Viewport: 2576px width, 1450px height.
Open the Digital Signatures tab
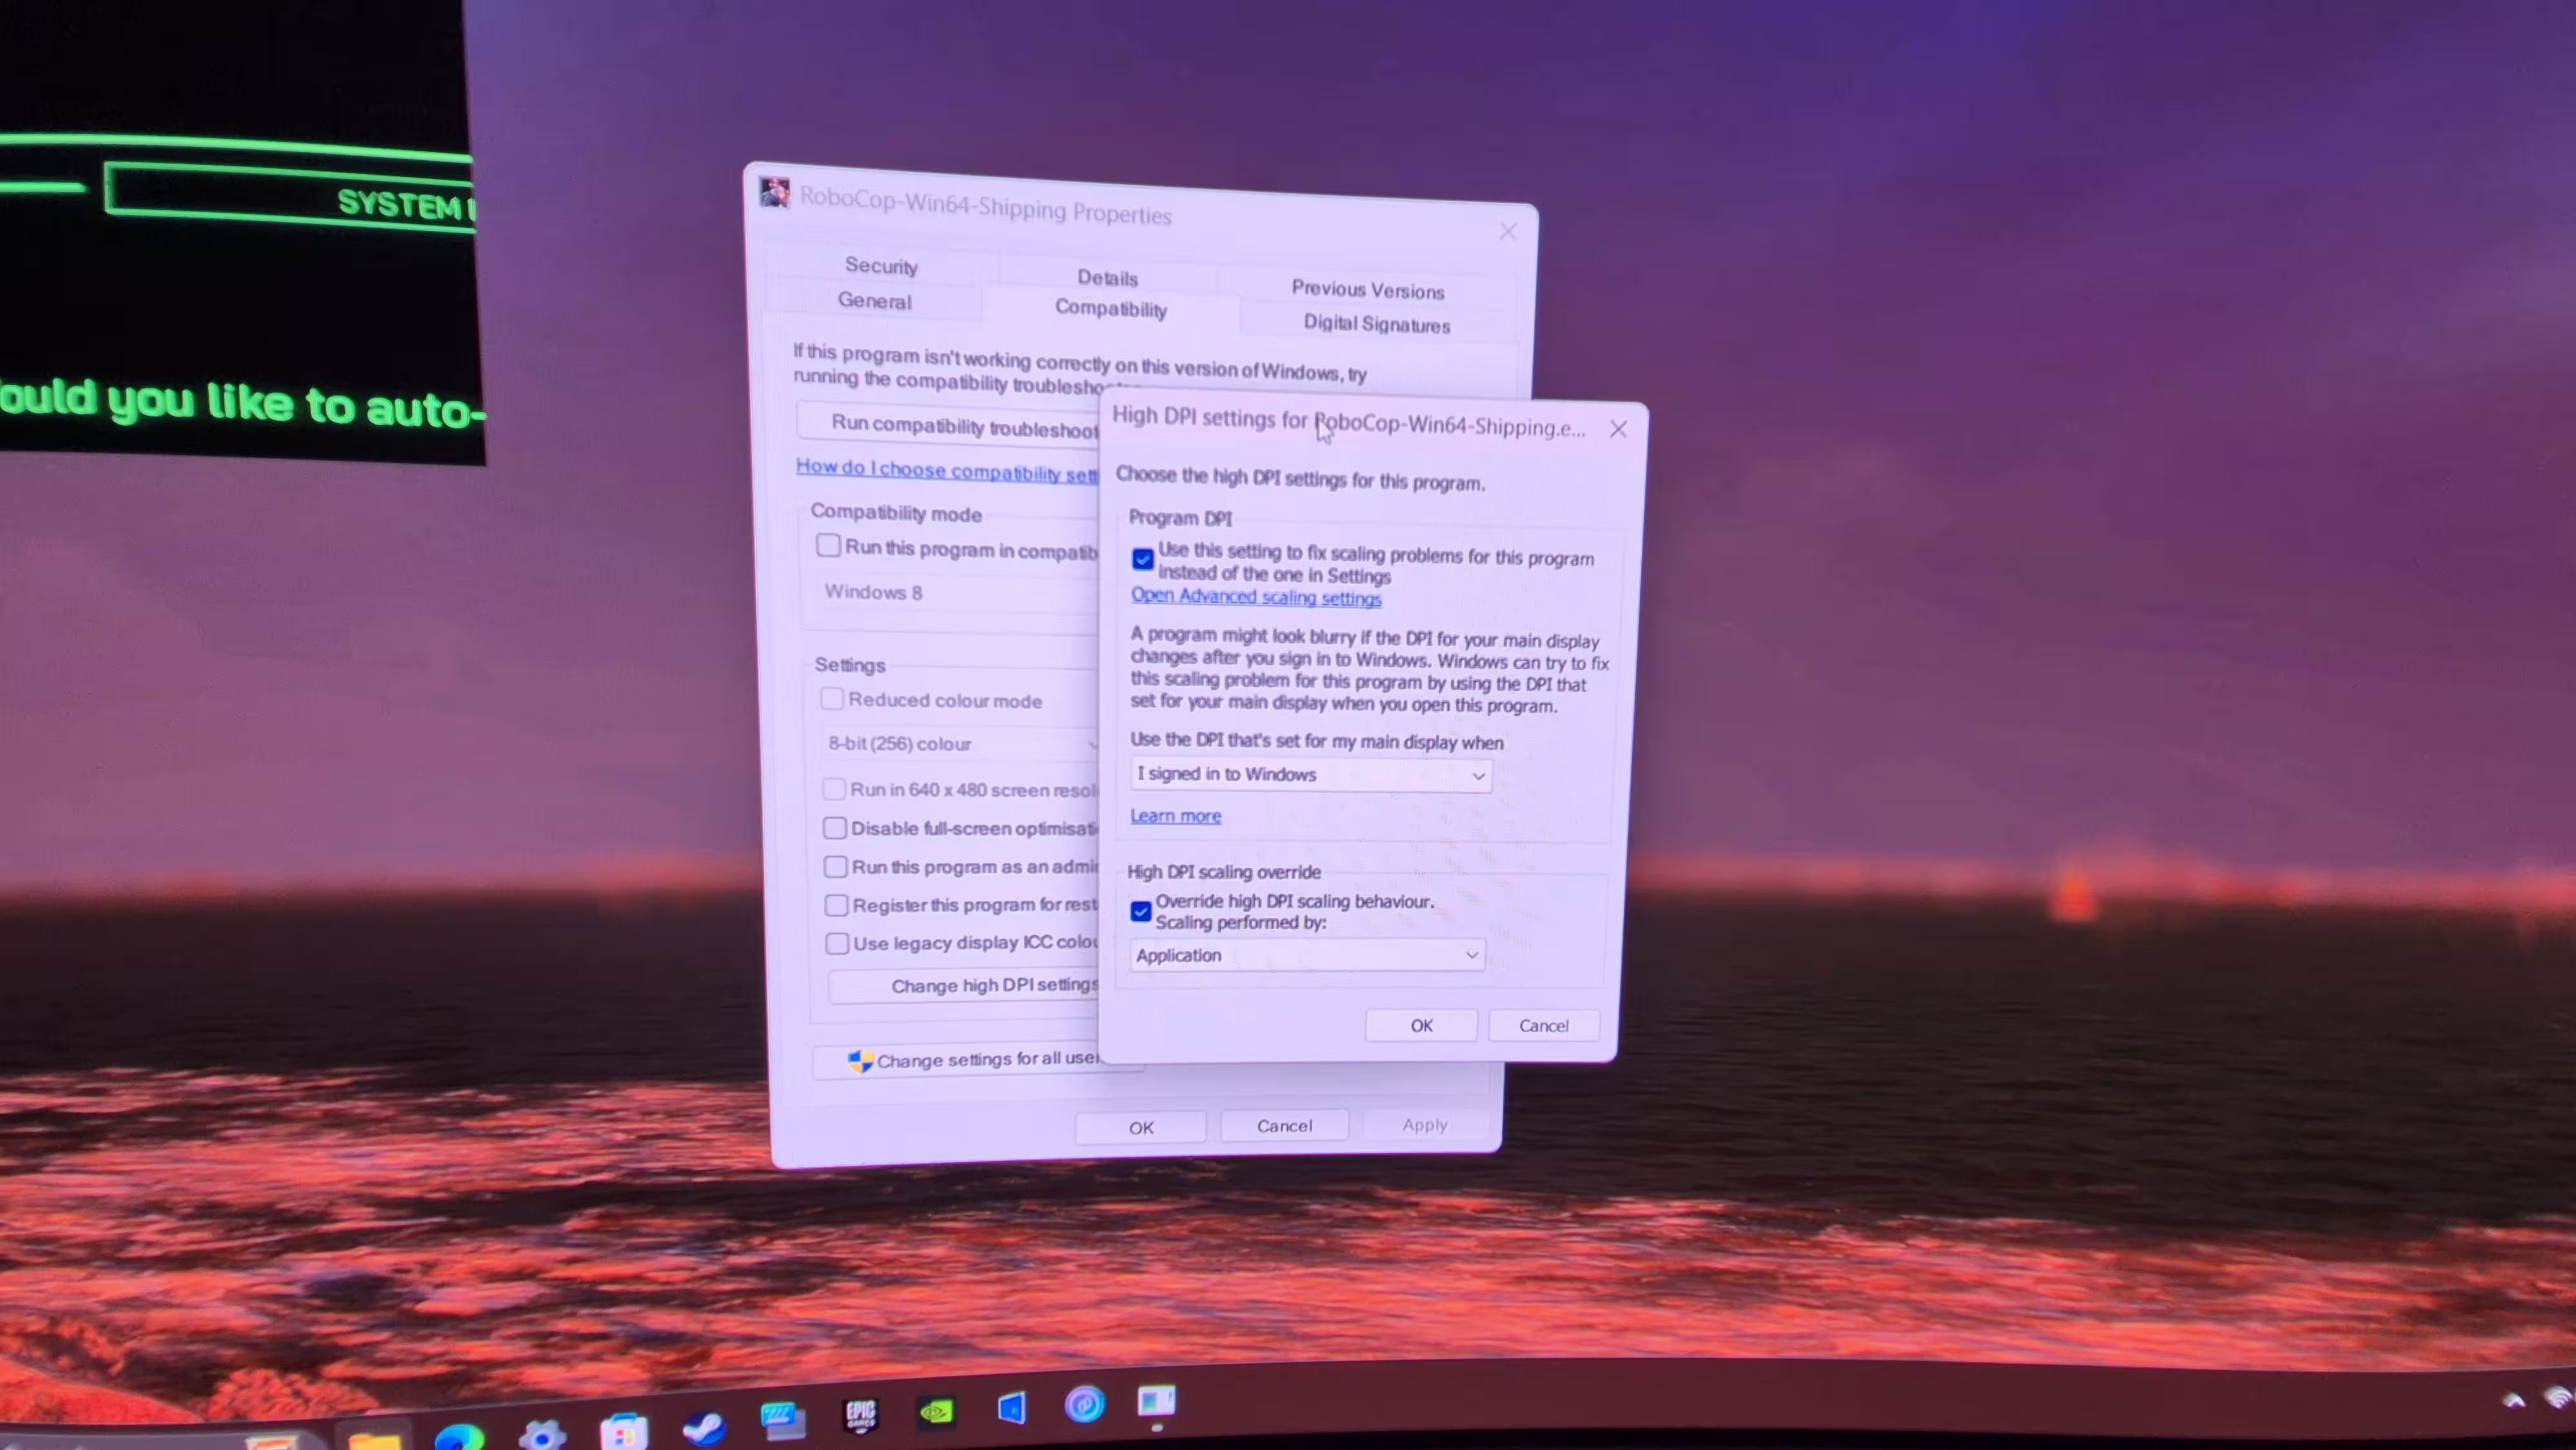coord(1376,324)
